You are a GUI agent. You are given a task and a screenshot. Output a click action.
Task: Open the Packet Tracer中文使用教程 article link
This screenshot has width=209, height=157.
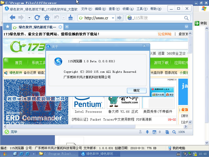(112, 120)
